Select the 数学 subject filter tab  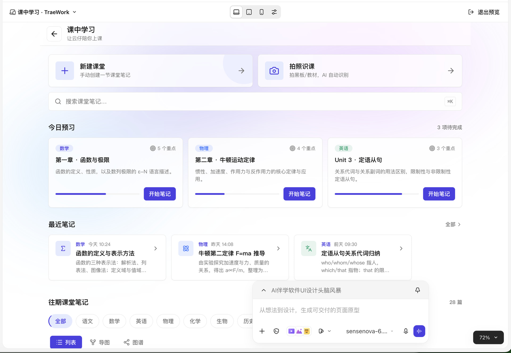(x=114, y=321)
